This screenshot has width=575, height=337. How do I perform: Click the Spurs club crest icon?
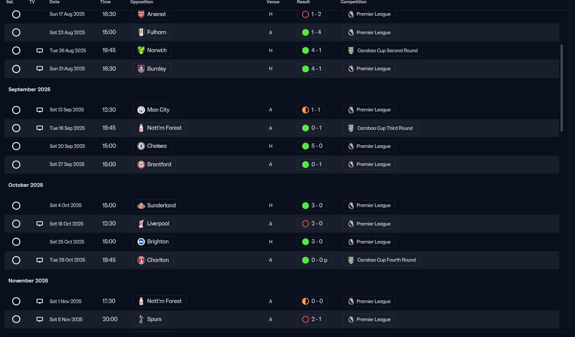pos(141,319)
